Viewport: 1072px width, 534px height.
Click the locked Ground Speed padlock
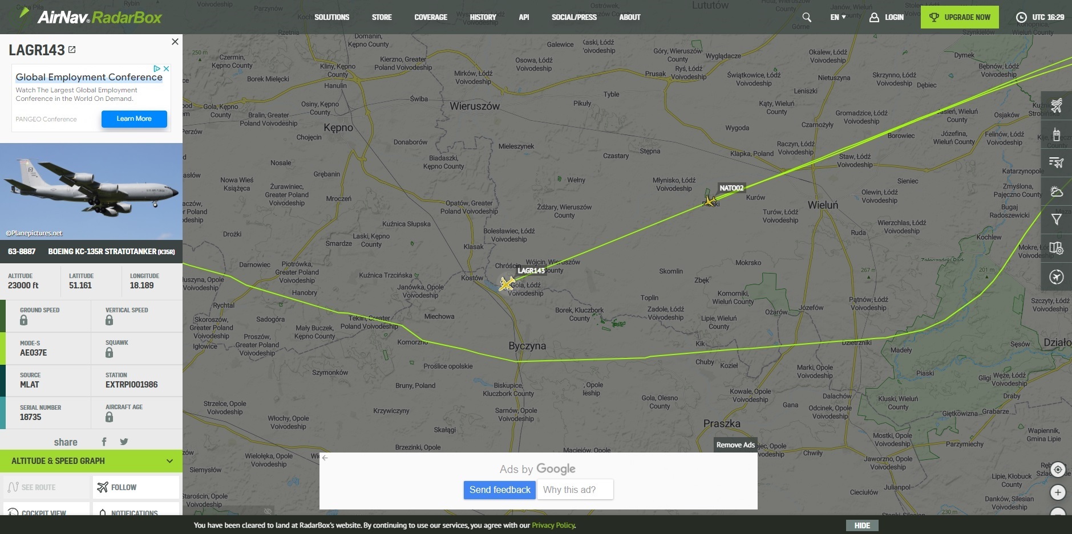(23, 320)
